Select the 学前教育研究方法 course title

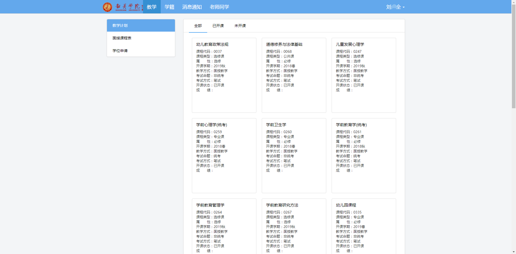coord(282,205)
